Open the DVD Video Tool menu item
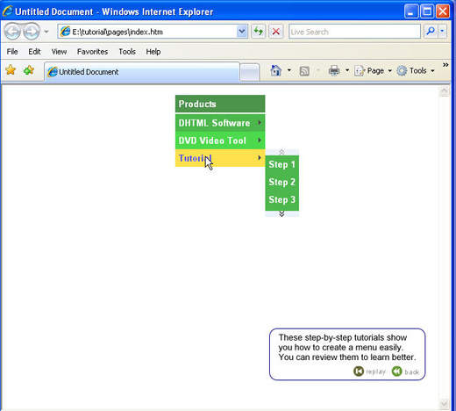 220,141
